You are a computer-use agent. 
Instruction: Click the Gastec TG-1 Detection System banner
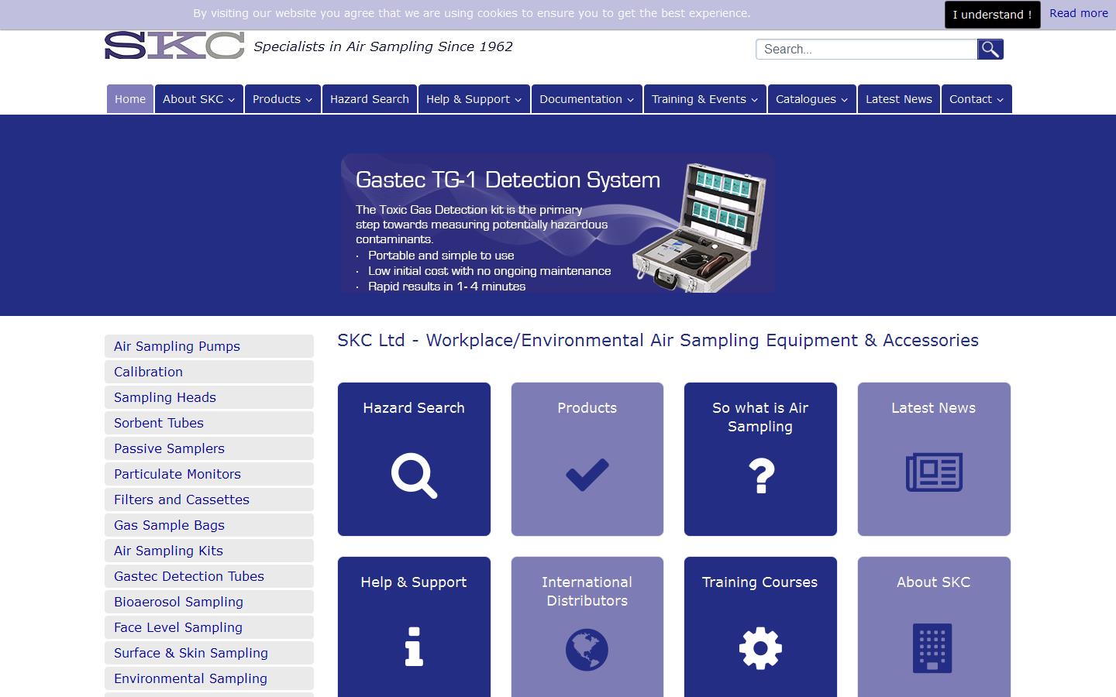[558, 223]
